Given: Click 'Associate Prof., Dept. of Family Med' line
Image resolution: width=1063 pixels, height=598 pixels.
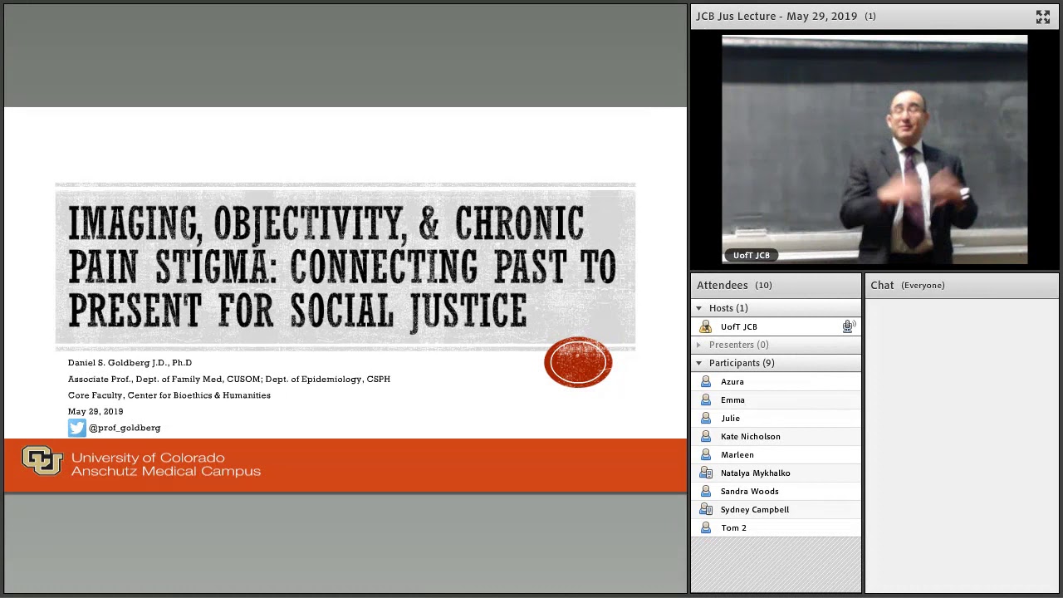Looking at the screenshot, I should (228, 379).
